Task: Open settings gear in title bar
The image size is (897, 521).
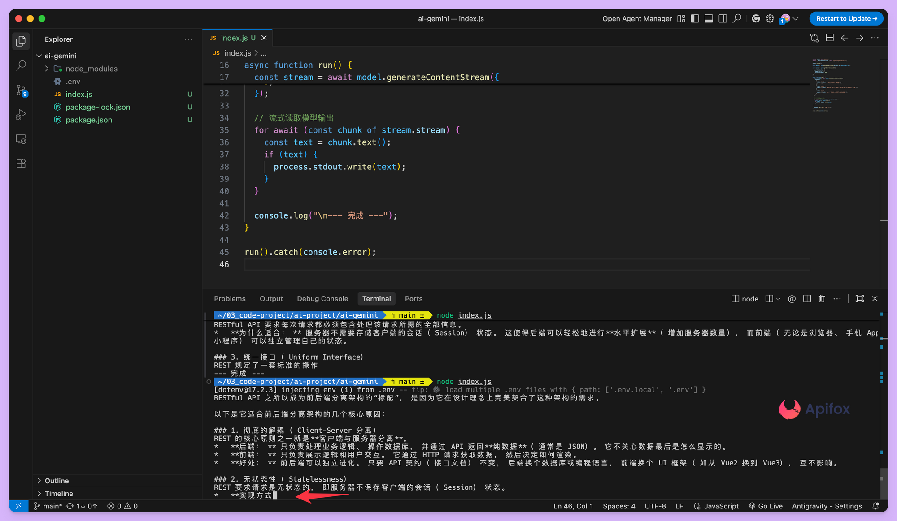Action: [x=770, y=18]
